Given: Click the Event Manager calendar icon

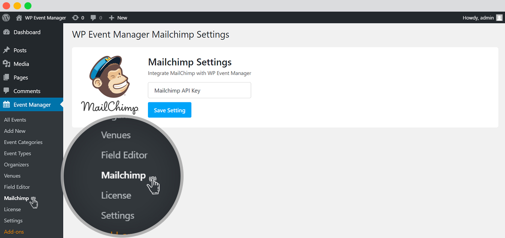Looking at the screenshot, I should pos(6,105).
